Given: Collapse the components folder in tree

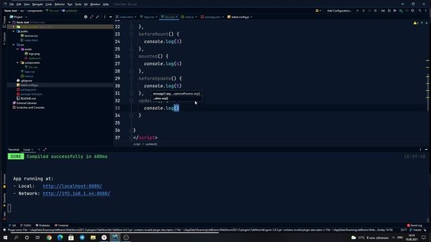Looking at the screenshot, I should tap(18, 63).
